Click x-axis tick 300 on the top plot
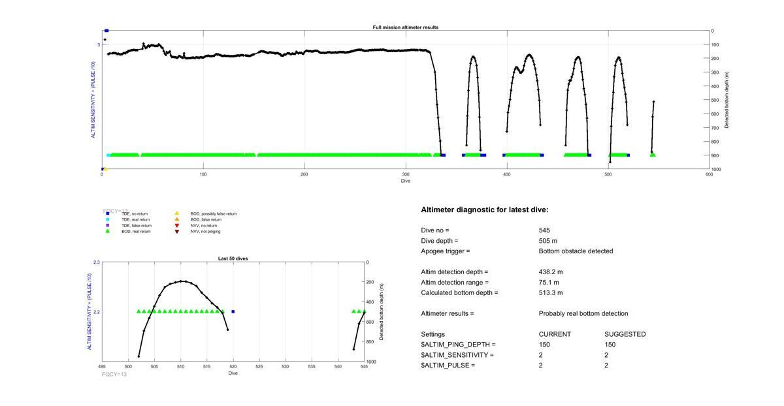Screen dimensions: 784x406 tap(406, 174)
